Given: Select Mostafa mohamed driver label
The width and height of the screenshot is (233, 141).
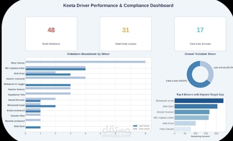Looking at the screenshot, I should (x=15, y=121).
